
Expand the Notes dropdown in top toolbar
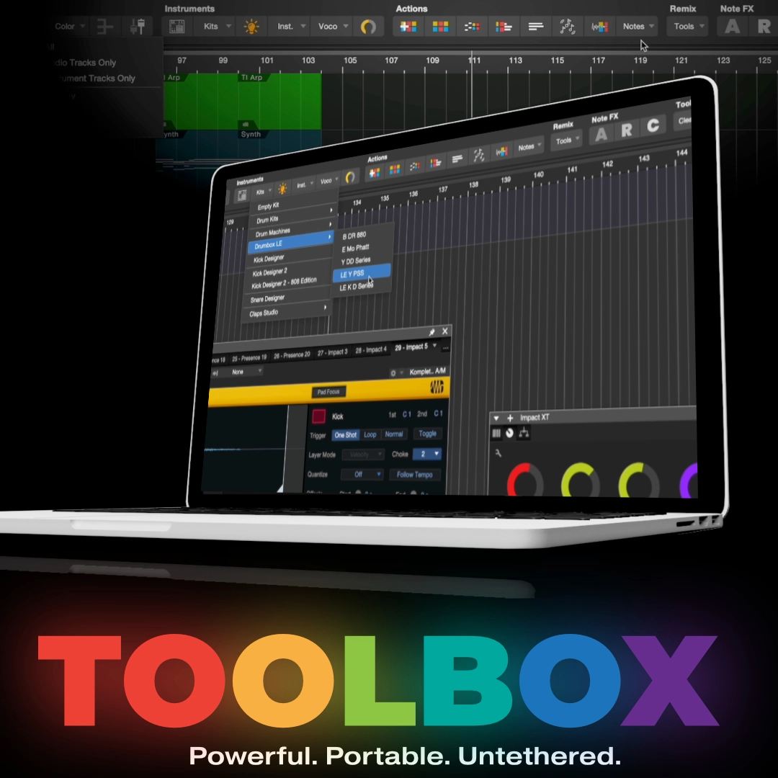click(638, 27)
